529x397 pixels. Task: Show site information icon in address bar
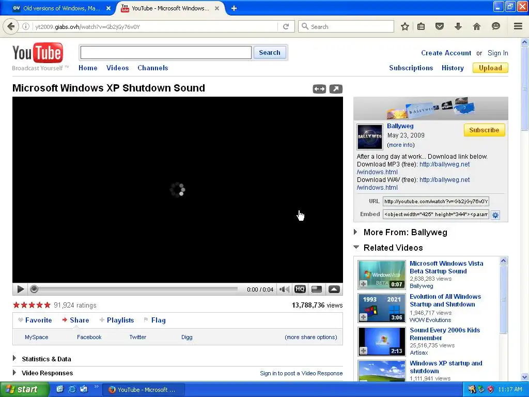26,26
